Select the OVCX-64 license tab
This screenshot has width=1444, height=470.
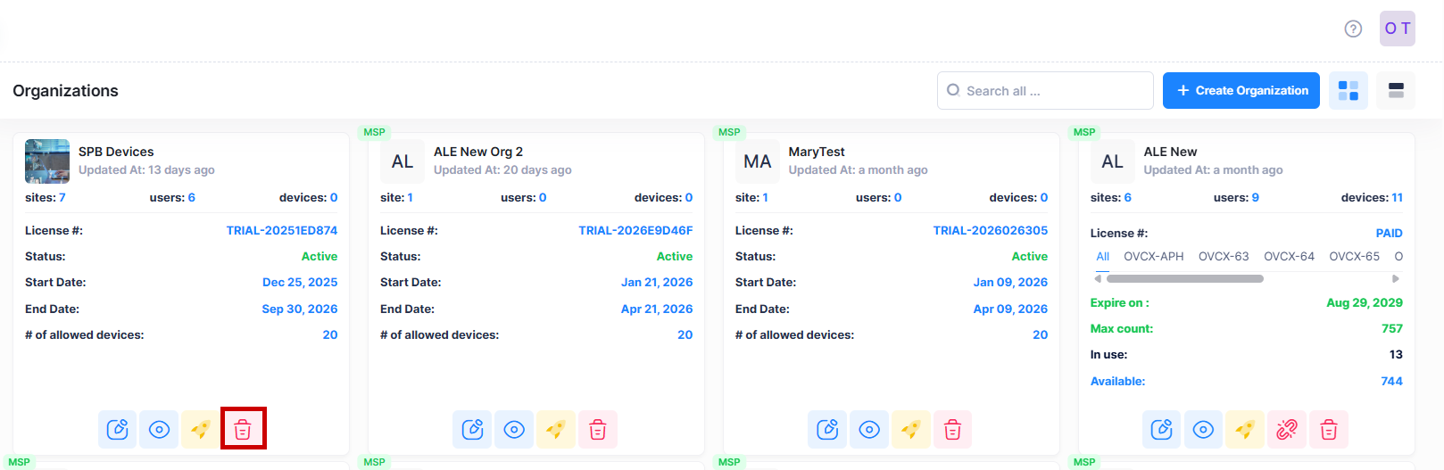pos(1289,256)
